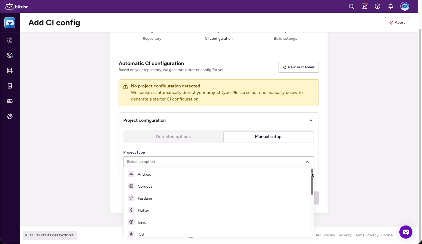Select the workspace logo in sidebar
This screenshot has width=422, height=244.
click(x=10, y=23)
